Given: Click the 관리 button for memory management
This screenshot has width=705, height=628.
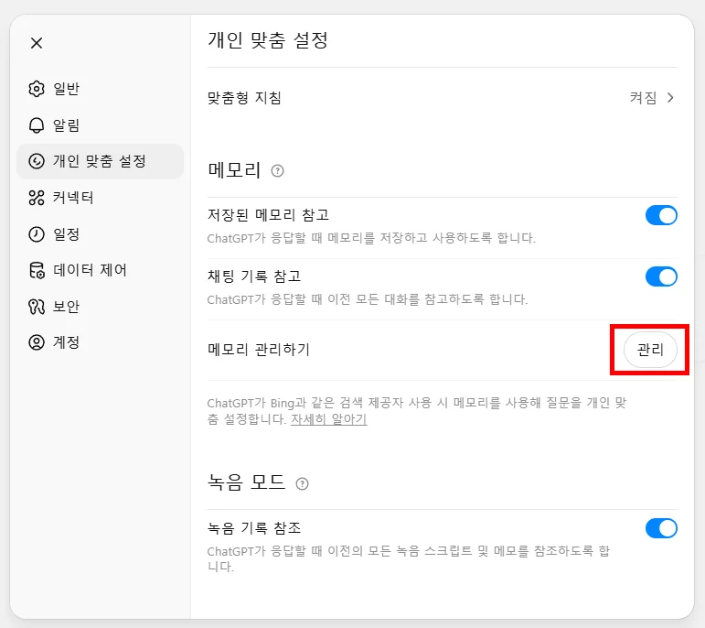Looking at the screenshot, I should click(650, 350).
